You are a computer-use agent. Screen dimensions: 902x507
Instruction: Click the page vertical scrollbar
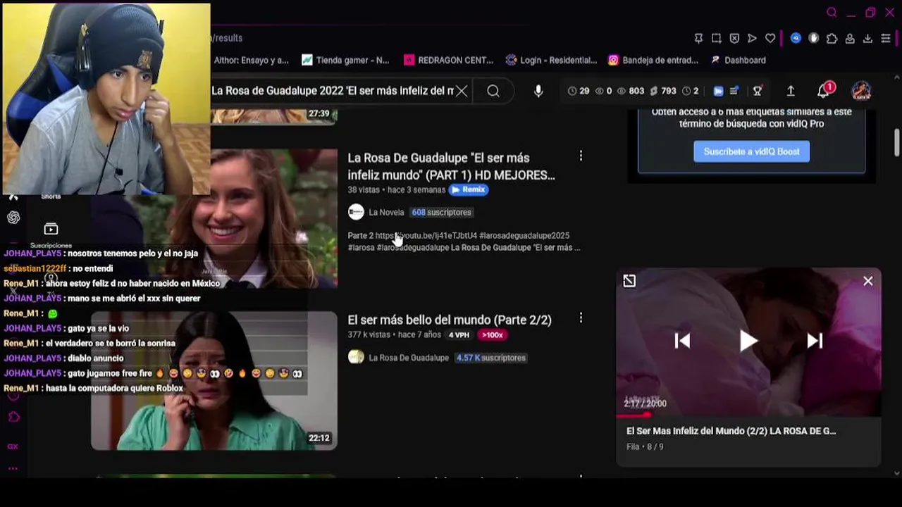(x=896, y=143)
